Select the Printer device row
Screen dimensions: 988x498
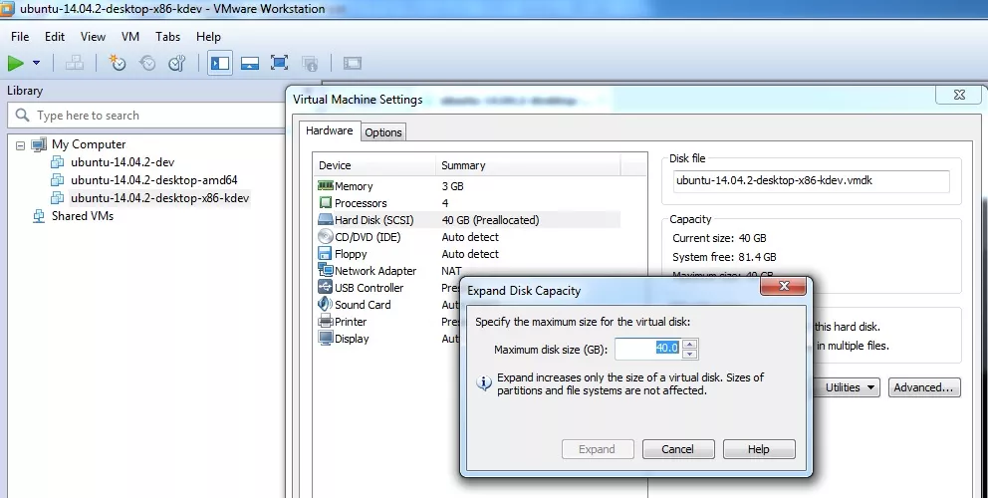[388, 322]
